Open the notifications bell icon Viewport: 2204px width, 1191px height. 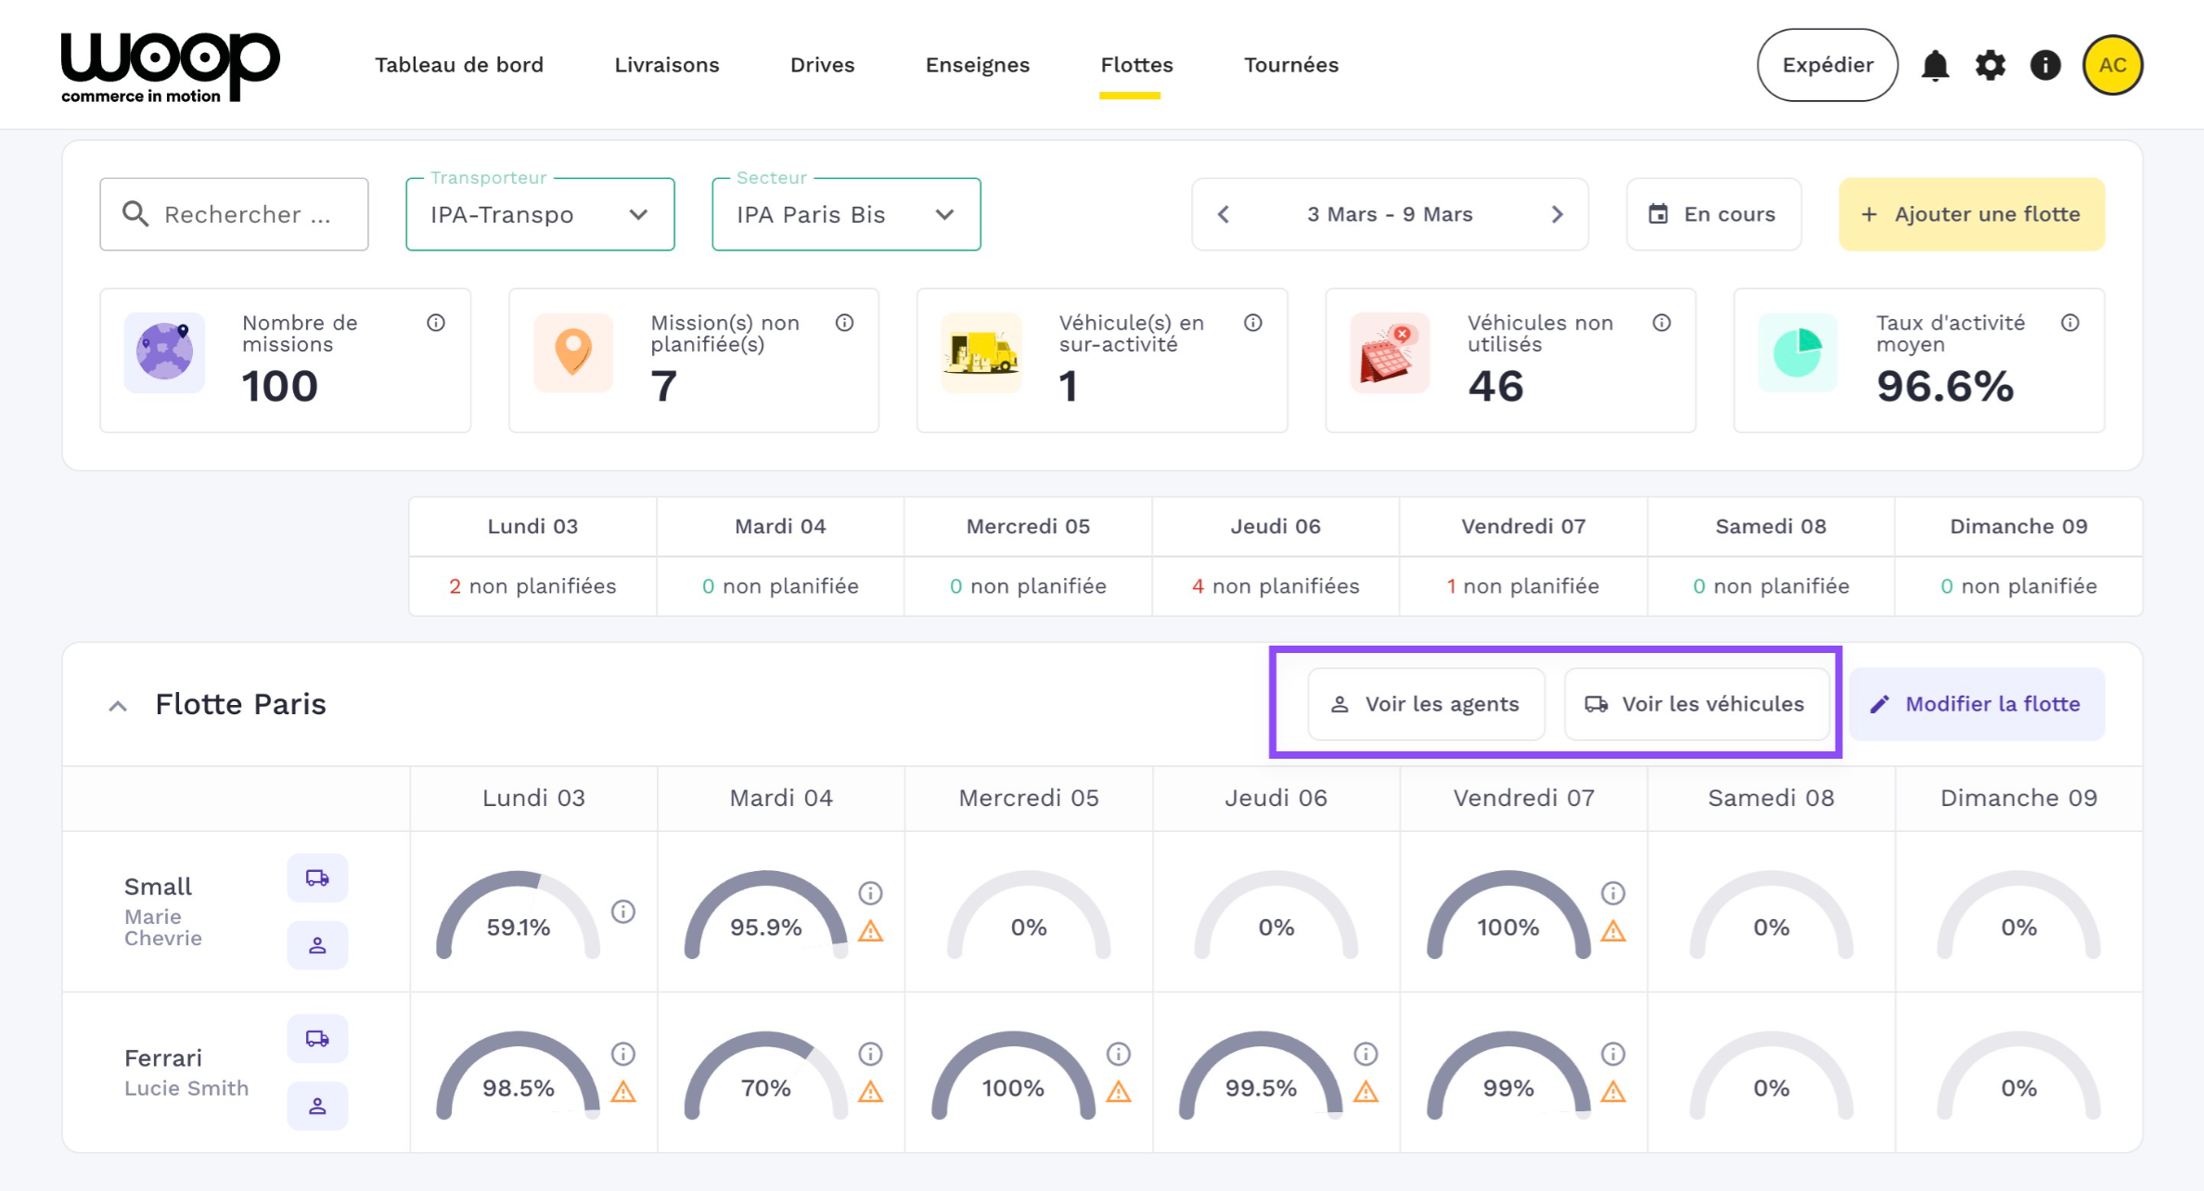[x=1934, y=66]
